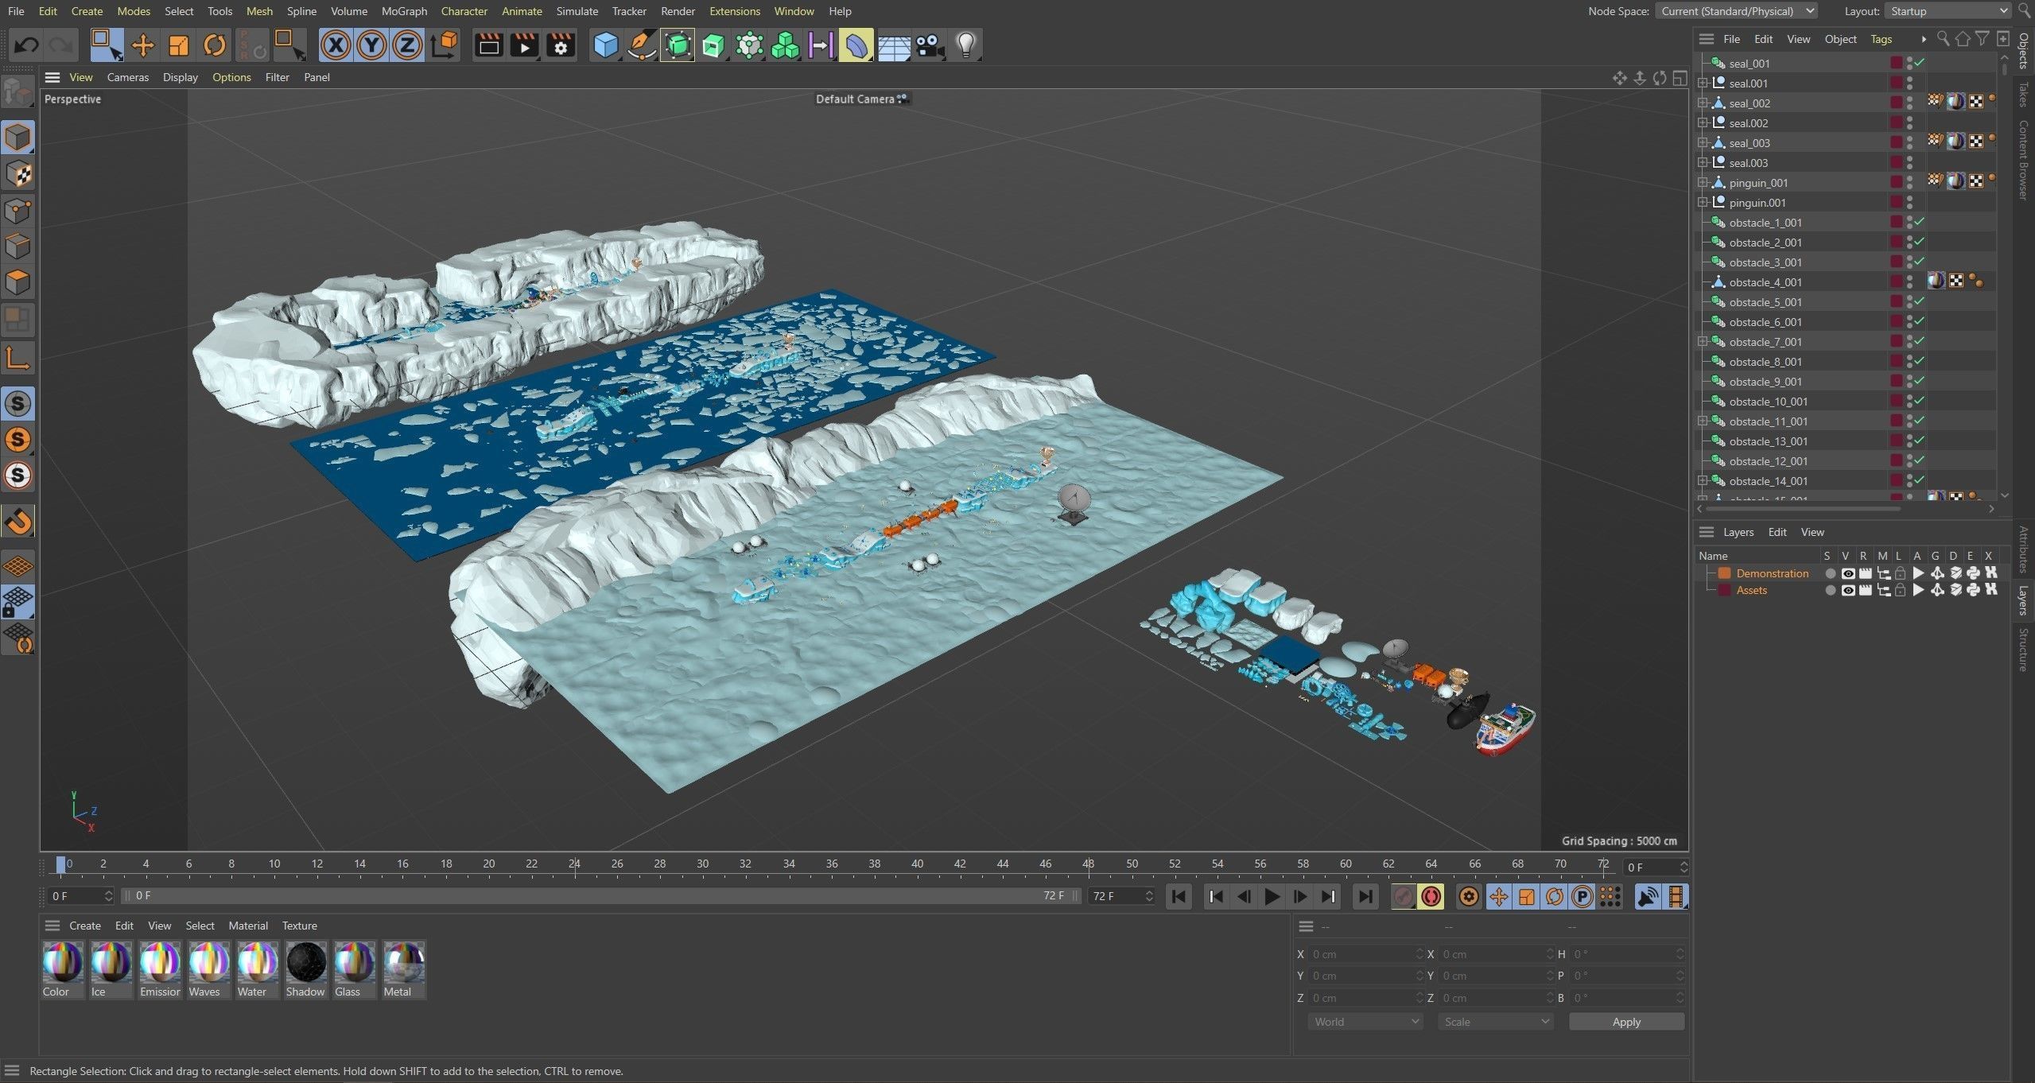
Task: Open Edit Render Settings icon
Action: 561,45
